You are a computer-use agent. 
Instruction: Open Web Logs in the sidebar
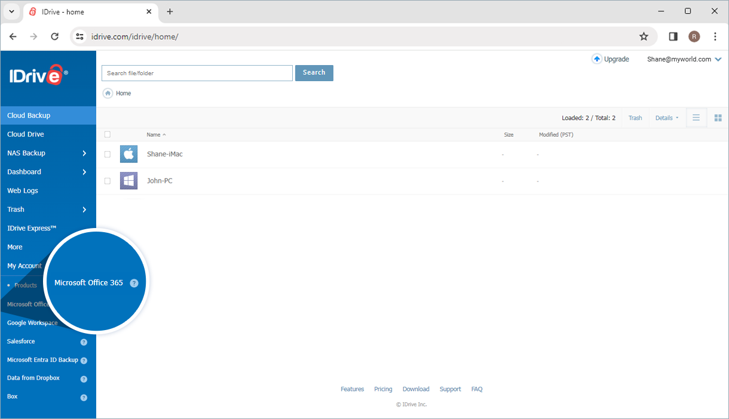[48, 190]
